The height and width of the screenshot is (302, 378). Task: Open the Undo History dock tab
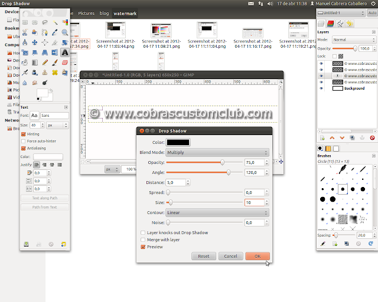click(x=350, y=24)
